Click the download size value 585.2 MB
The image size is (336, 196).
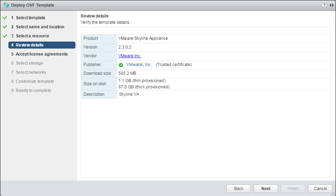127,73
